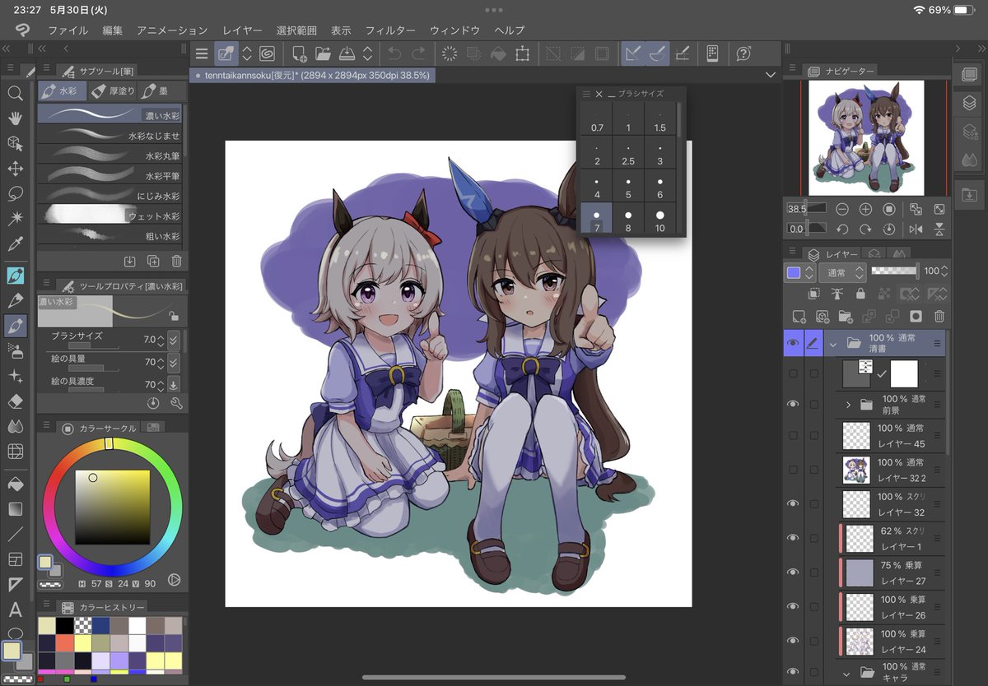988x686 pixels.
Task: Select ウェット水彩 brush
Action: click(x=110, y=216)
